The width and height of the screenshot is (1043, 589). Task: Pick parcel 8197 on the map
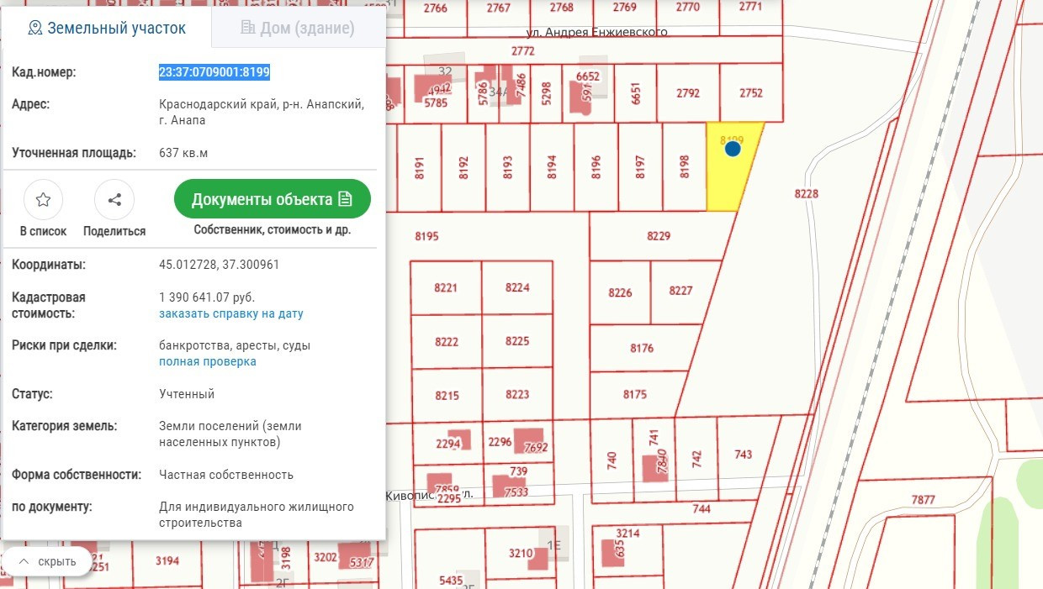640,167
